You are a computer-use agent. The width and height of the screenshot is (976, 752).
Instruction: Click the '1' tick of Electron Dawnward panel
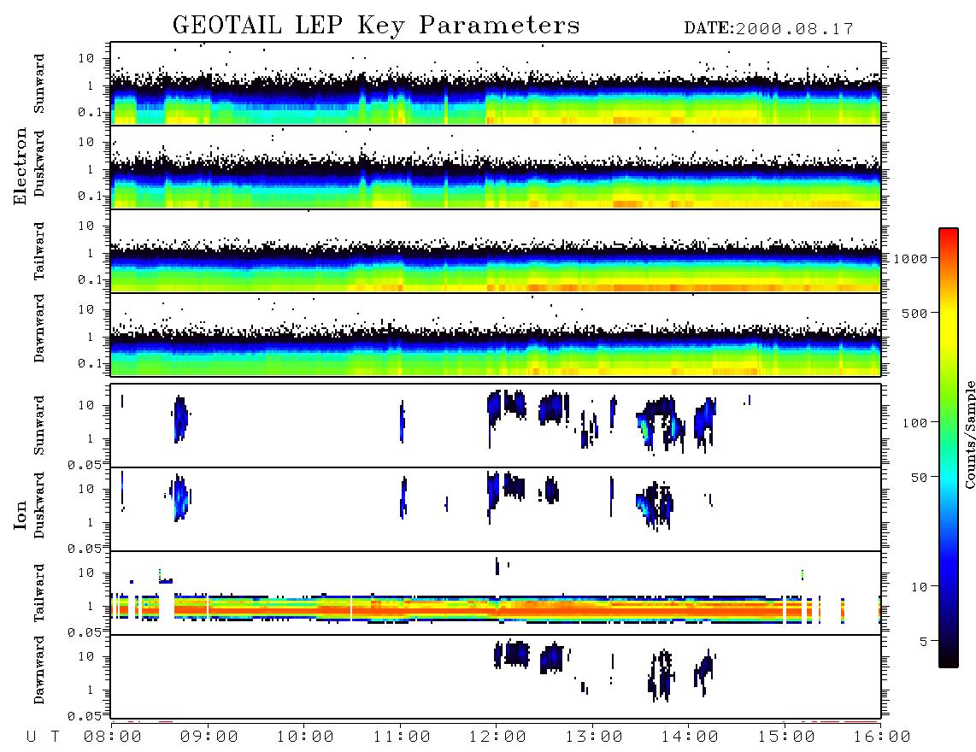tap(90, 337)
